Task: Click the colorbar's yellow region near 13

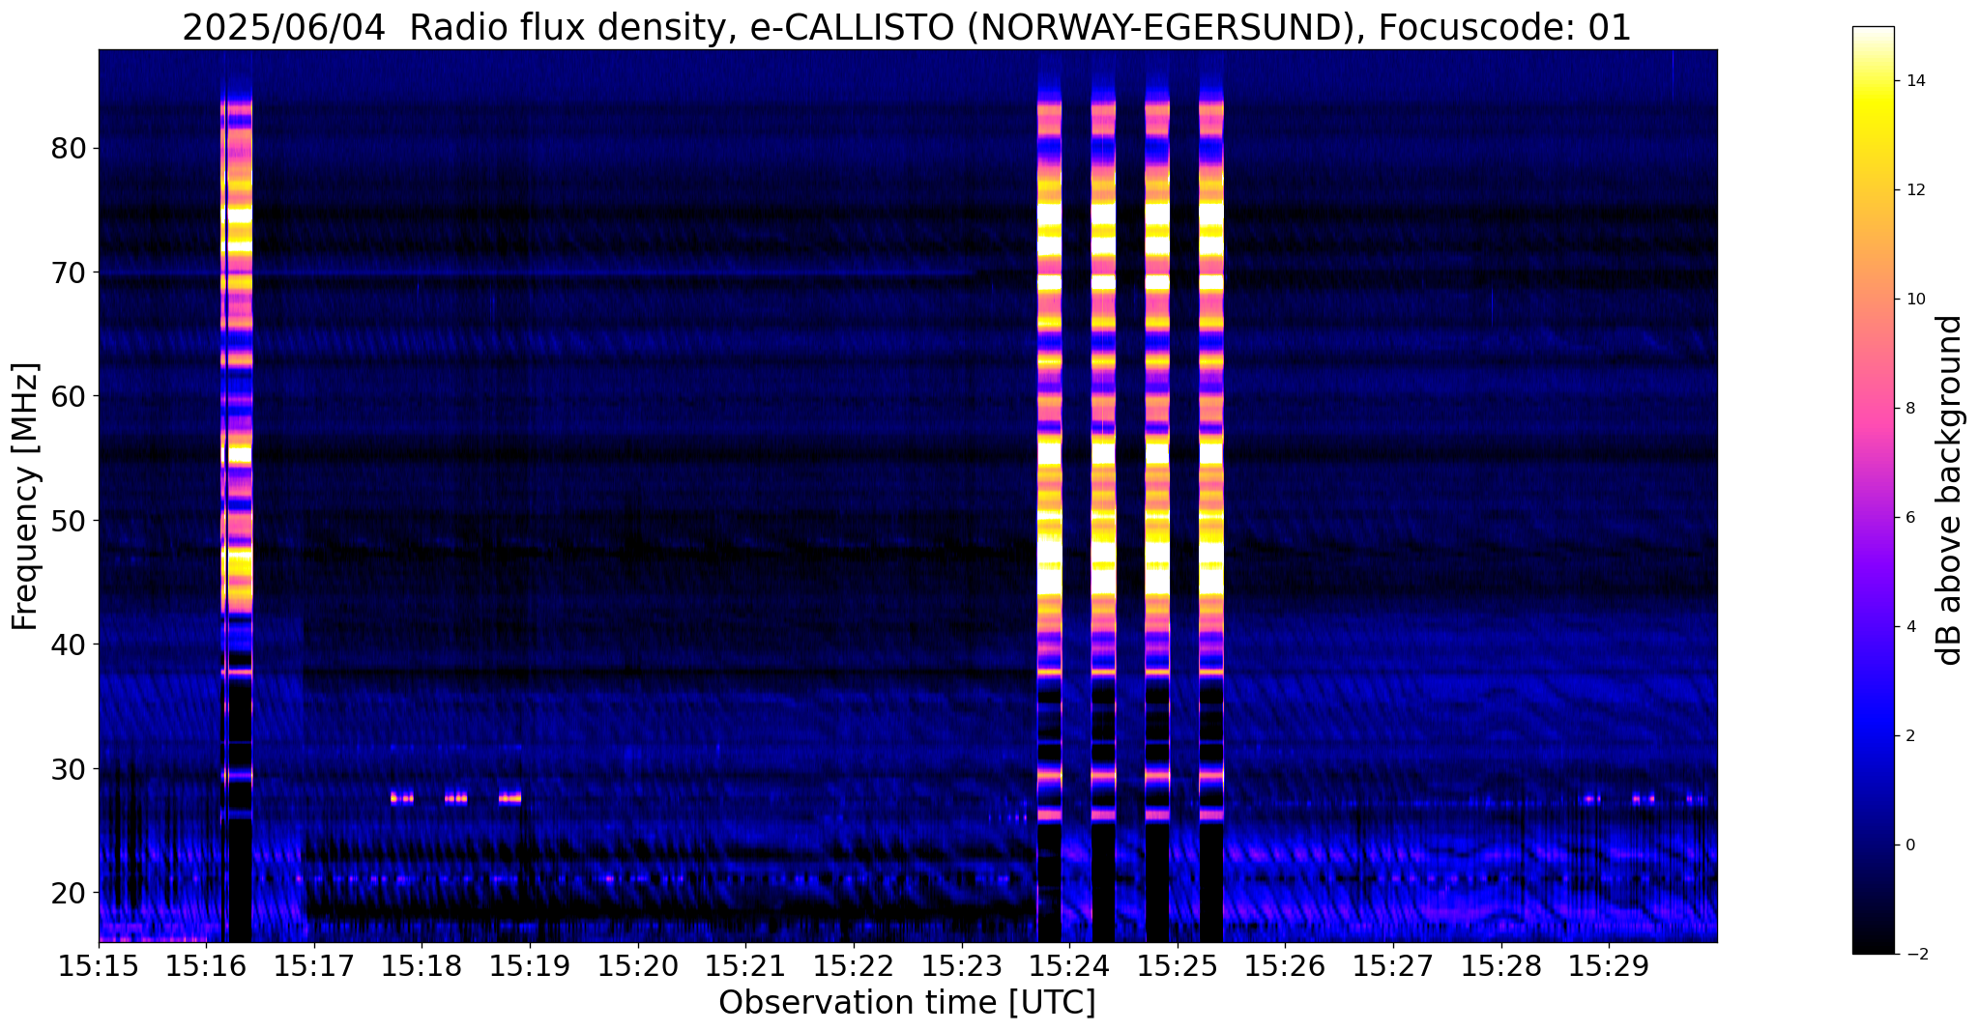Action: coord(1873,135)
